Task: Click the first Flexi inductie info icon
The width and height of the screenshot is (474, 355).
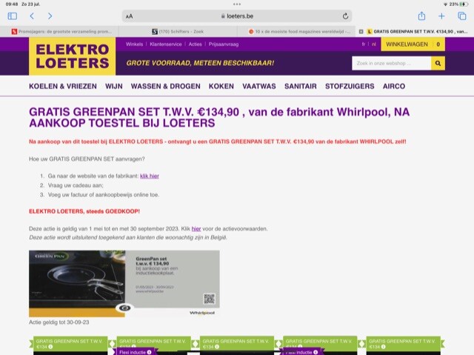Action: pyautogui.click(x=149, y=352)
